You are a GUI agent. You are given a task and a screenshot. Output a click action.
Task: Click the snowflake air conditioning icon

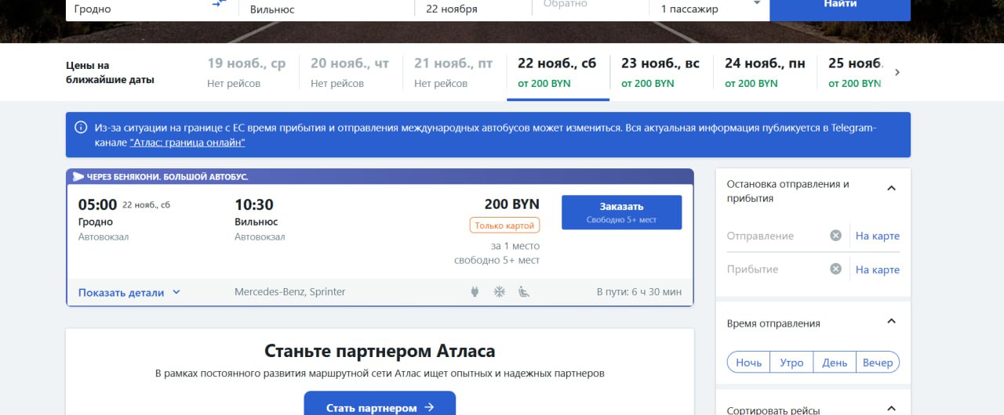tap(499, 292)
